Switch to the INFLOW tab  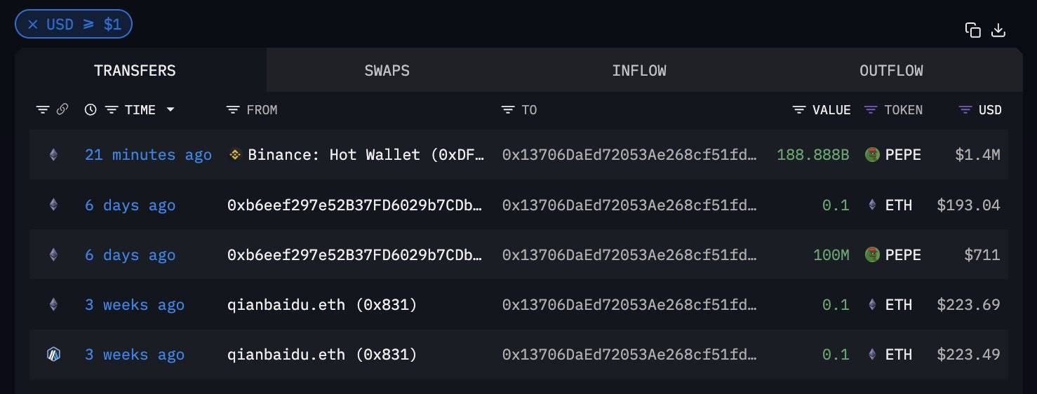(638, 71)
